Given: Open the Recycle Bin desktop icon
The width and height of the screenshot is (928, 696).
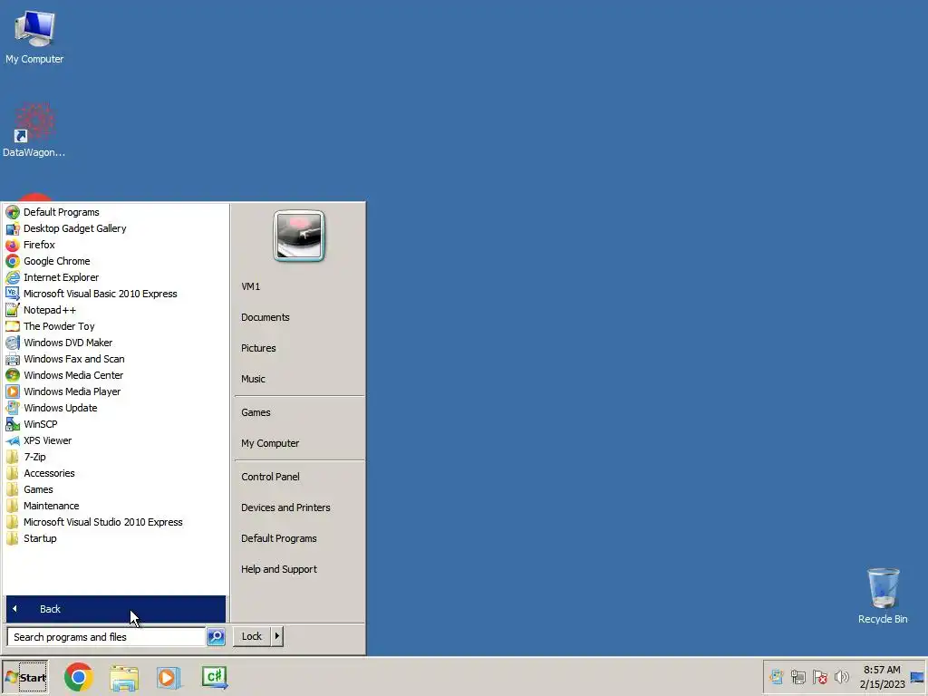Looking at the screenshot, I should (x=883, y=595).
